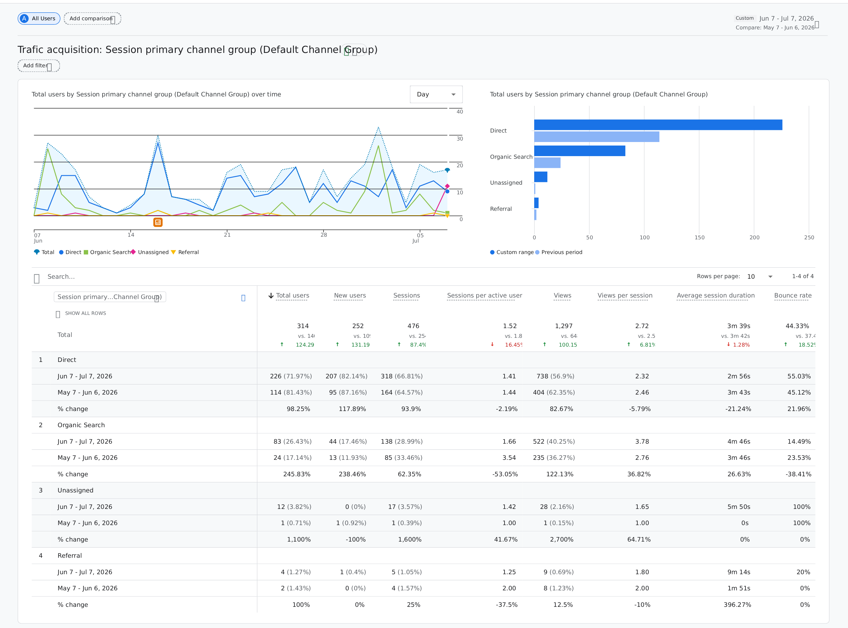Click the blue add dimension icon
This screenshot has height=628, width=848.
coord(243,298)
